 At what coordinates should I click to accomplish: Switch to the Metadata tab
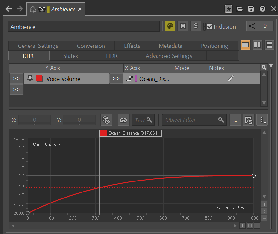pos(170,46)
